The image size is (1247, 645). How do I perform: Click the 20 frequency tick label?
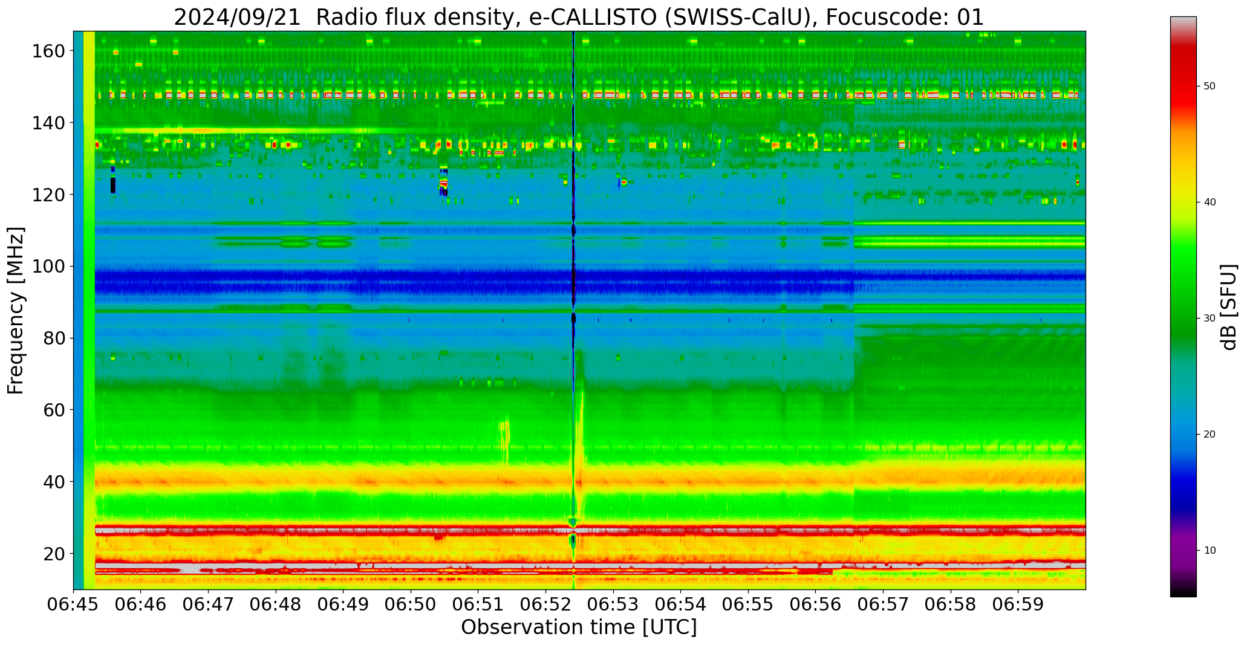tap(54, 553)
